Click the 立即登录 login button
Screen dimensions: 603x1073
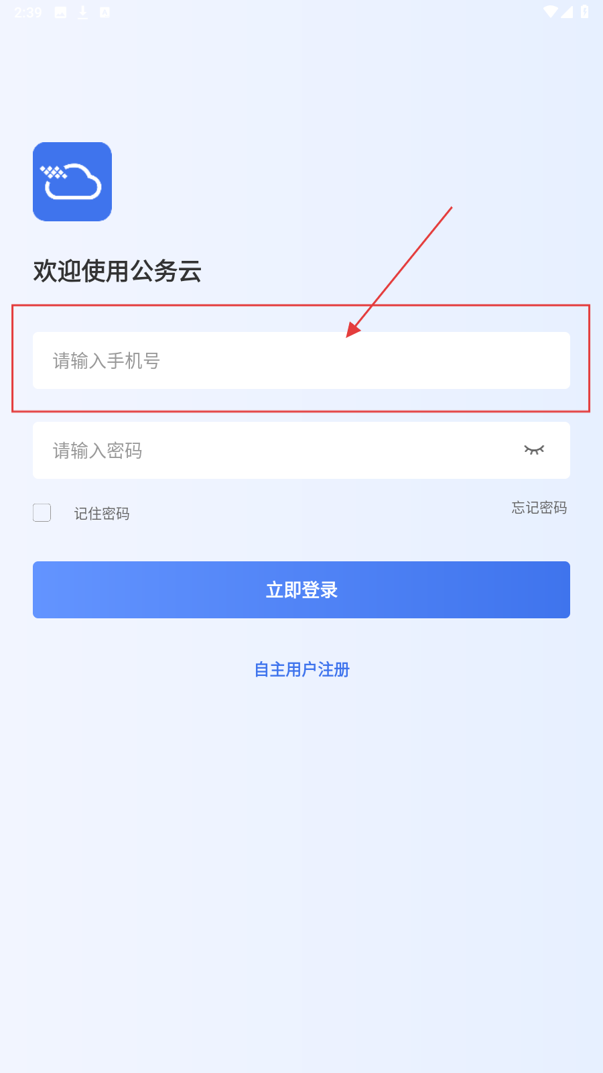[x=301, y=590]
